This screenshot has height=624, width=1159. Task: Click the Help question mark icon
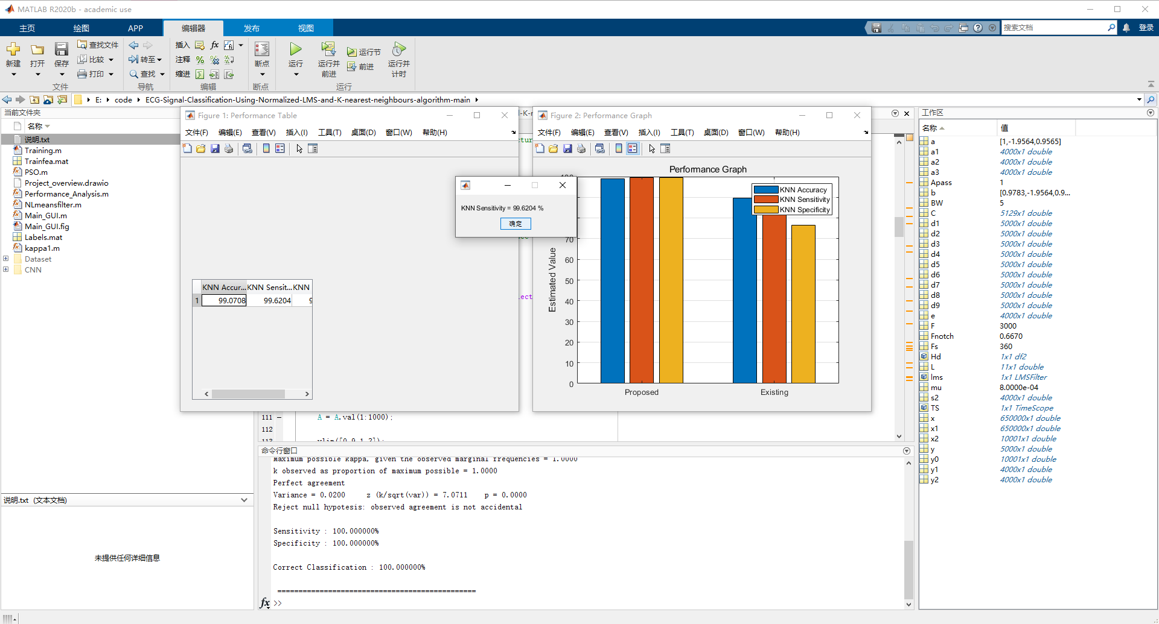pos(978,28)
